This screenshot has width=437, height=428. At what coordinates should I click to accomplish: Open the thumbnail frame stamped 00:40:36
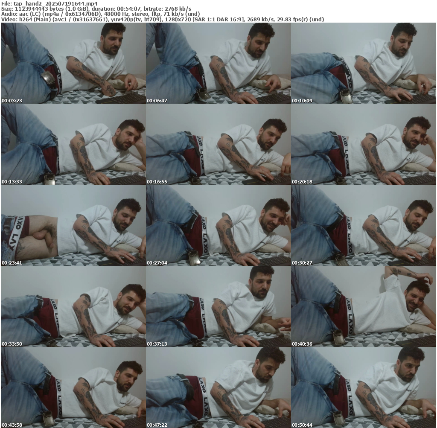click(364, 306)
